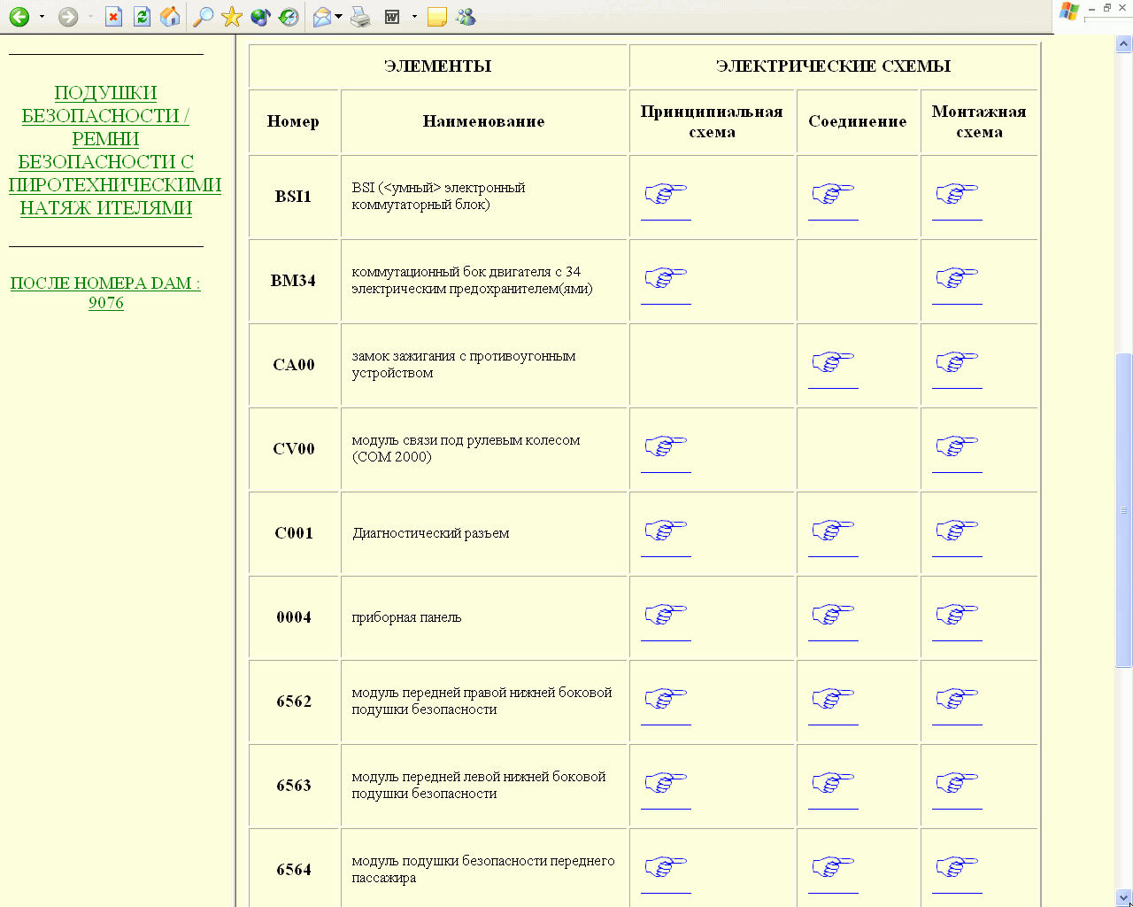Open principal schematic hand icon for 6563

point(666,782)
